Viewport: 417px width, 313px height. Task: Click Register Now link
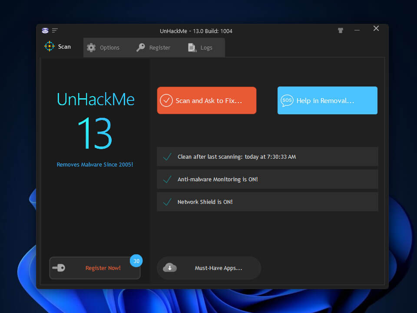coord(103,268)
